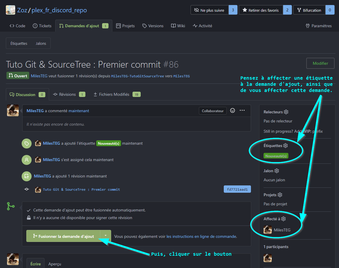This screenshot has width=339, height=268.
Task: Click Fusionner la demande d'ajout button
Action: [x=63, y=236]
